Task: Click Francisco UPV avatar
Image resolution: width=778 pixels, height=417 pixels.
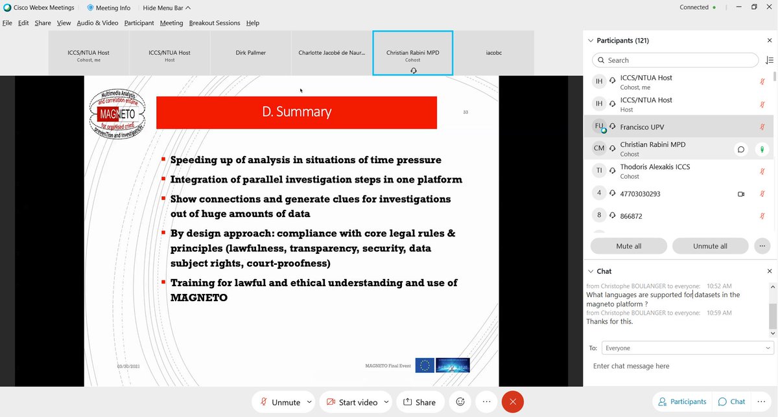Action: point(599,127)
